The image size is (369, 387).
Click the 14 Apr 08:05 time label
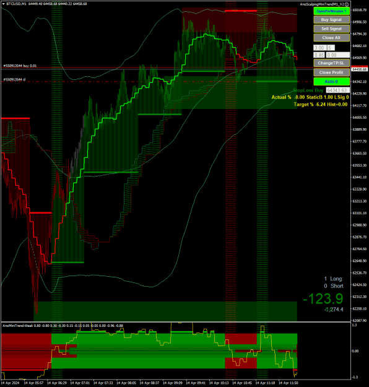click(x=126, y=383)
